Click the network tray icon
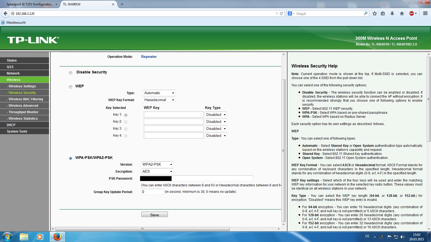 click(396, 237)
